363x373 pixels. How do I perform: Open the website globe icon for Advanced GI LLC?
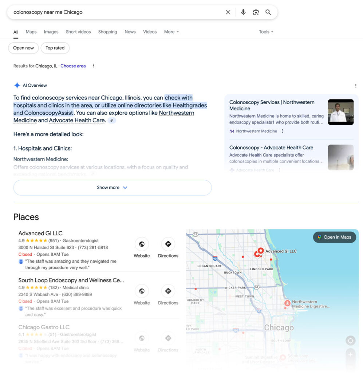coord(142,244)
